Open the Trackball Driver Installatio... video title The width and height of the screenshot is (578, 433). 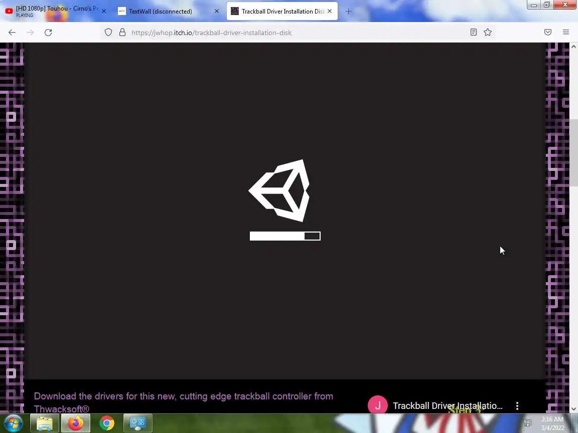(448, 406)
